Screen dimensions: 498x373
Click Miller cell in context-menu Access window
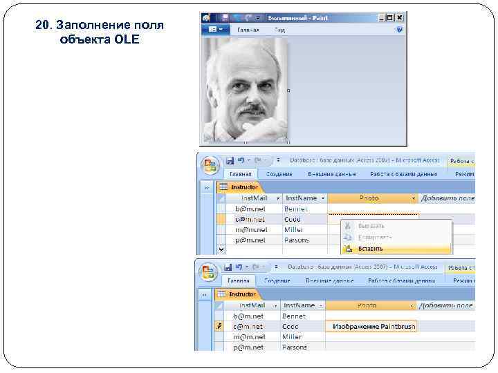pyautogui.click(x=305, y=229)
